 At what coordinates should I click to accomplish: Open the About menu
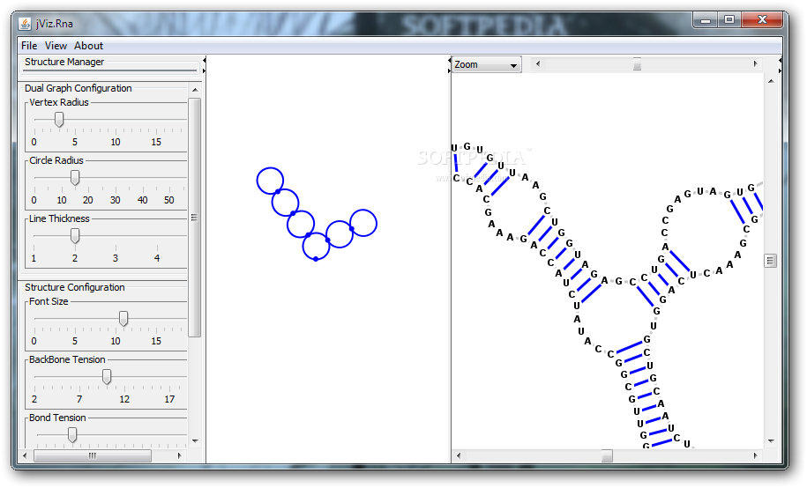[x=88, y=46]
